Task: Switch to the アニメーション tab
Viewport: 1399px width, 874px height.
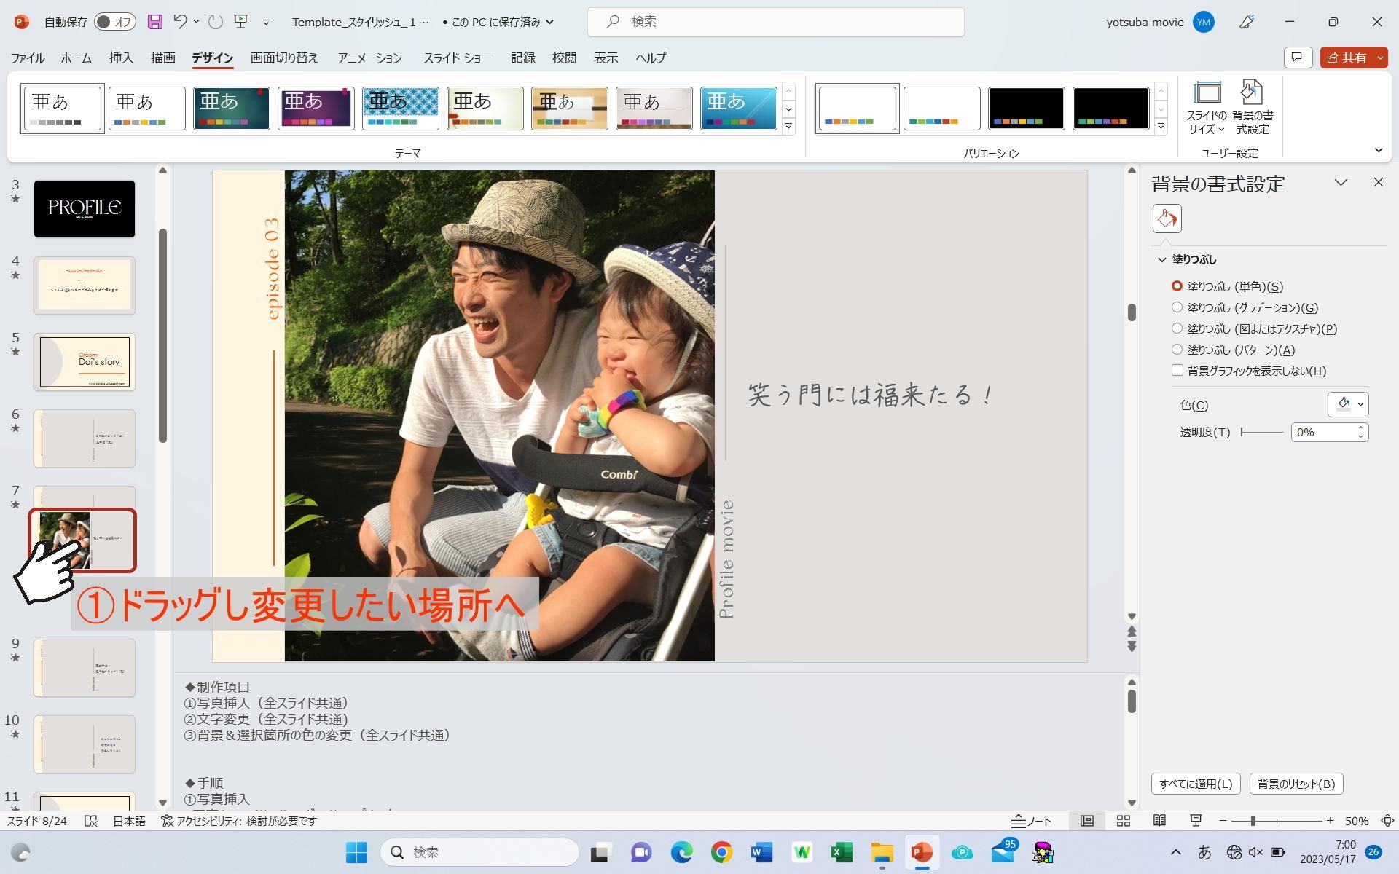Action: [369, 58]
